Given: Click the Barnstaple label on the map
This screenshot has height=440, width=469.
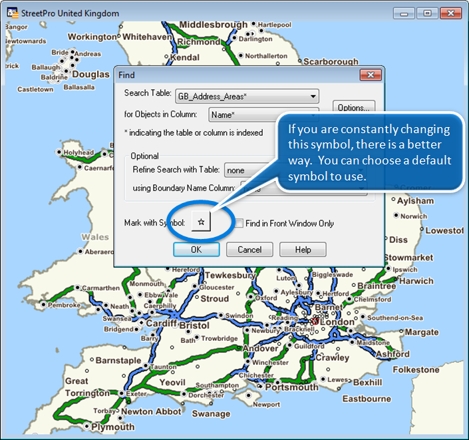Looking at the screenshot, I should coord(118,360).
